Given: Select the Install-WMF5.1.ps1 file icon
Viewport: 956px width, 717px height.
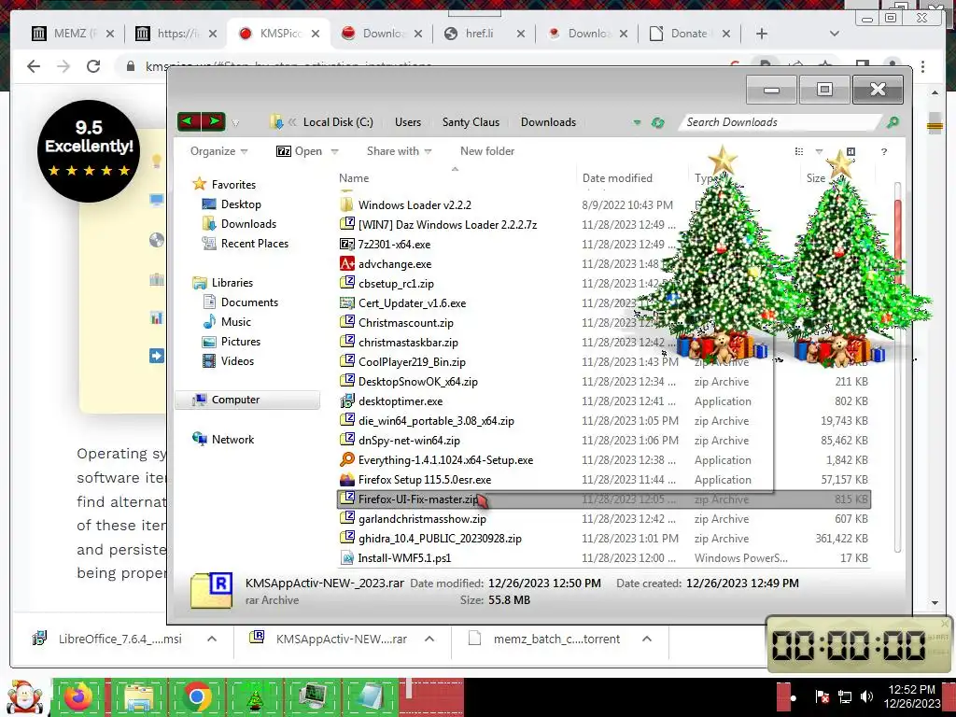Looking at the screenshot, I should click(x=347, y=557).
